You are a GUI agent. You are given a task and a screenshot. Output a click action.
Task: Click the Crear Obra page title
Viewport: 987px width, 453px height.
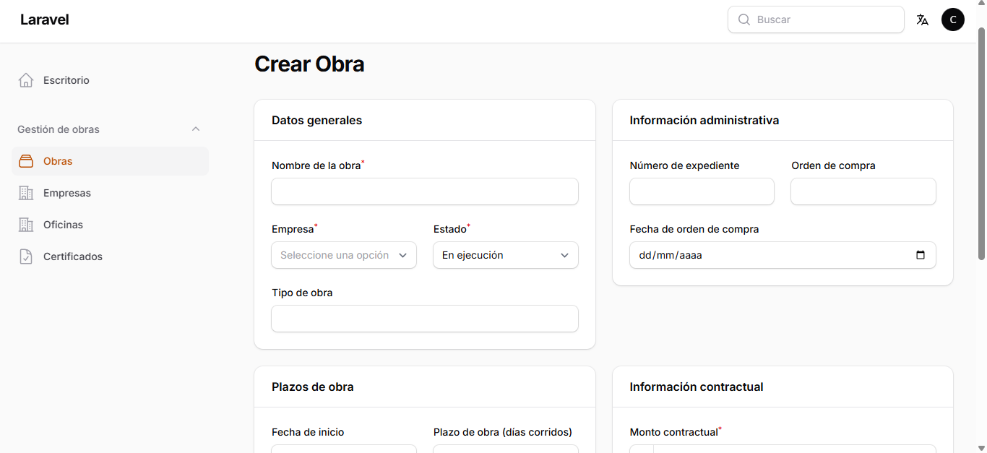coord(309,64)
